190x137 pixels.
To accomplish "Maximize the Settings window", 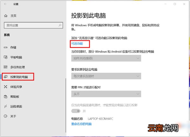I will click(175, 4).
